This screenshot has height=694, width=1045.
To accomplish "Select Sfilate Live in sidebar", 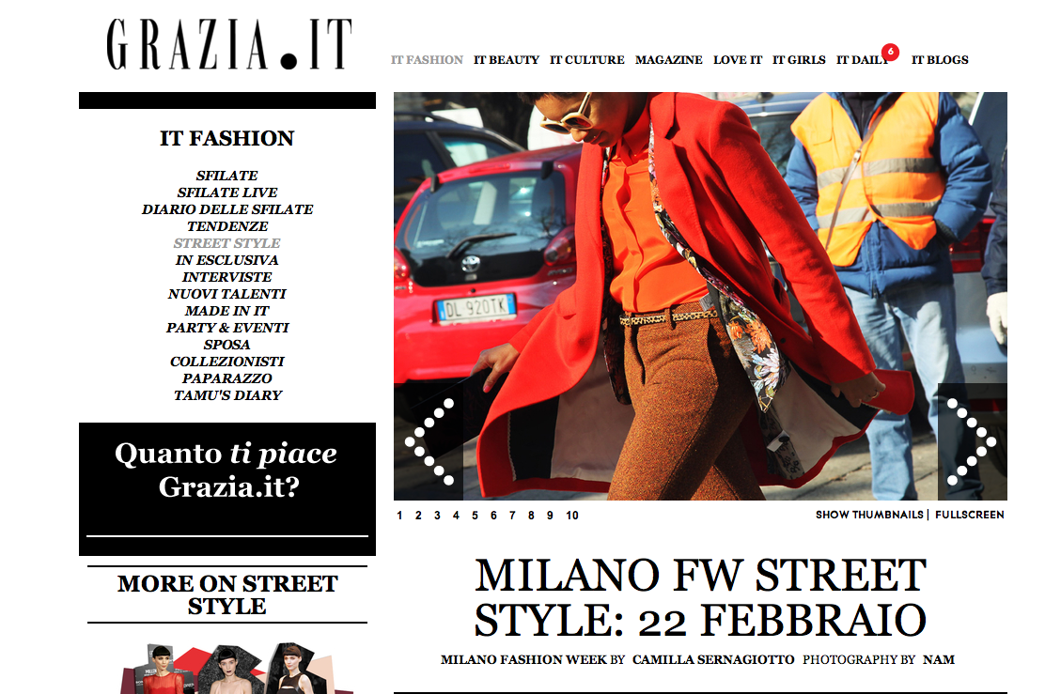I will 227,193.
